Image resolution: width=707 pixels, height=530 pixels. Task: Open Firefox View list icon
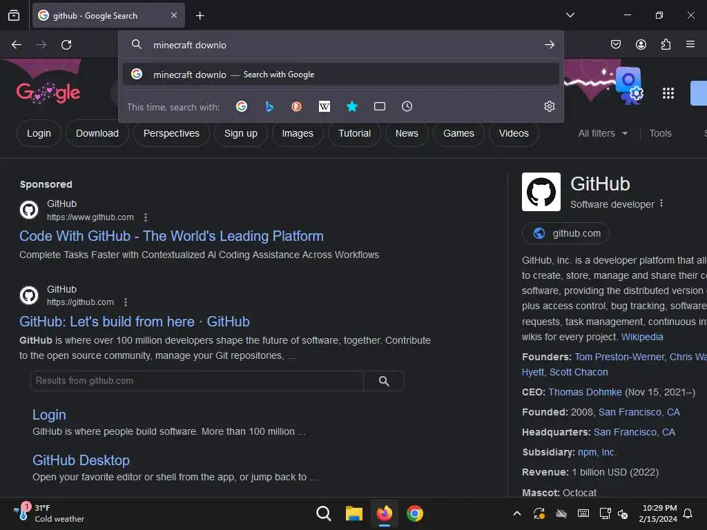14,16
